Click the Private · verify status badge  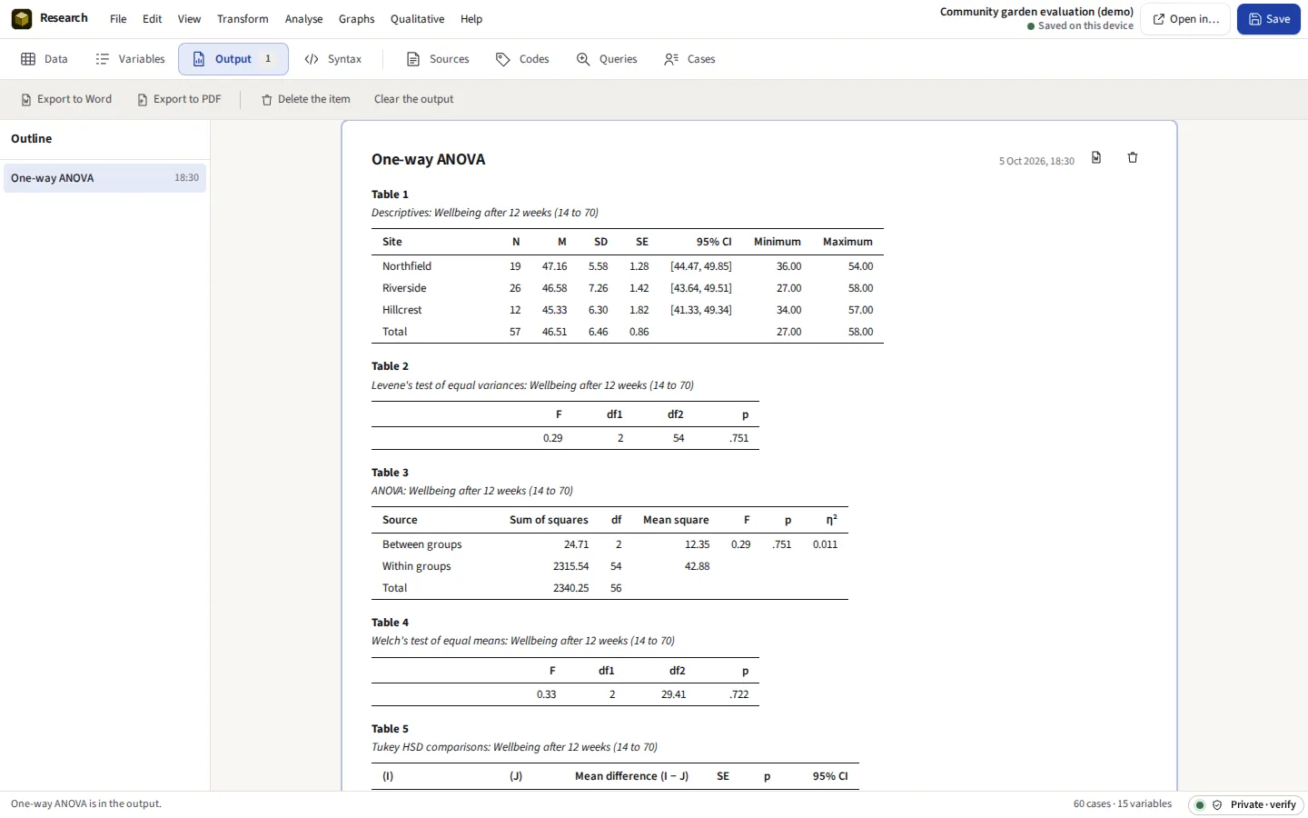pyautogui.click(x=1246, y=804)
